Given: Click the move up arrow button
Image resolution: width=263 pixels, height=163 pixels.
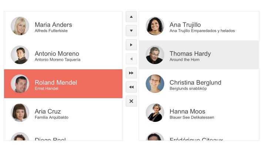Looking at the screenshot, I should tap(131, 17).
